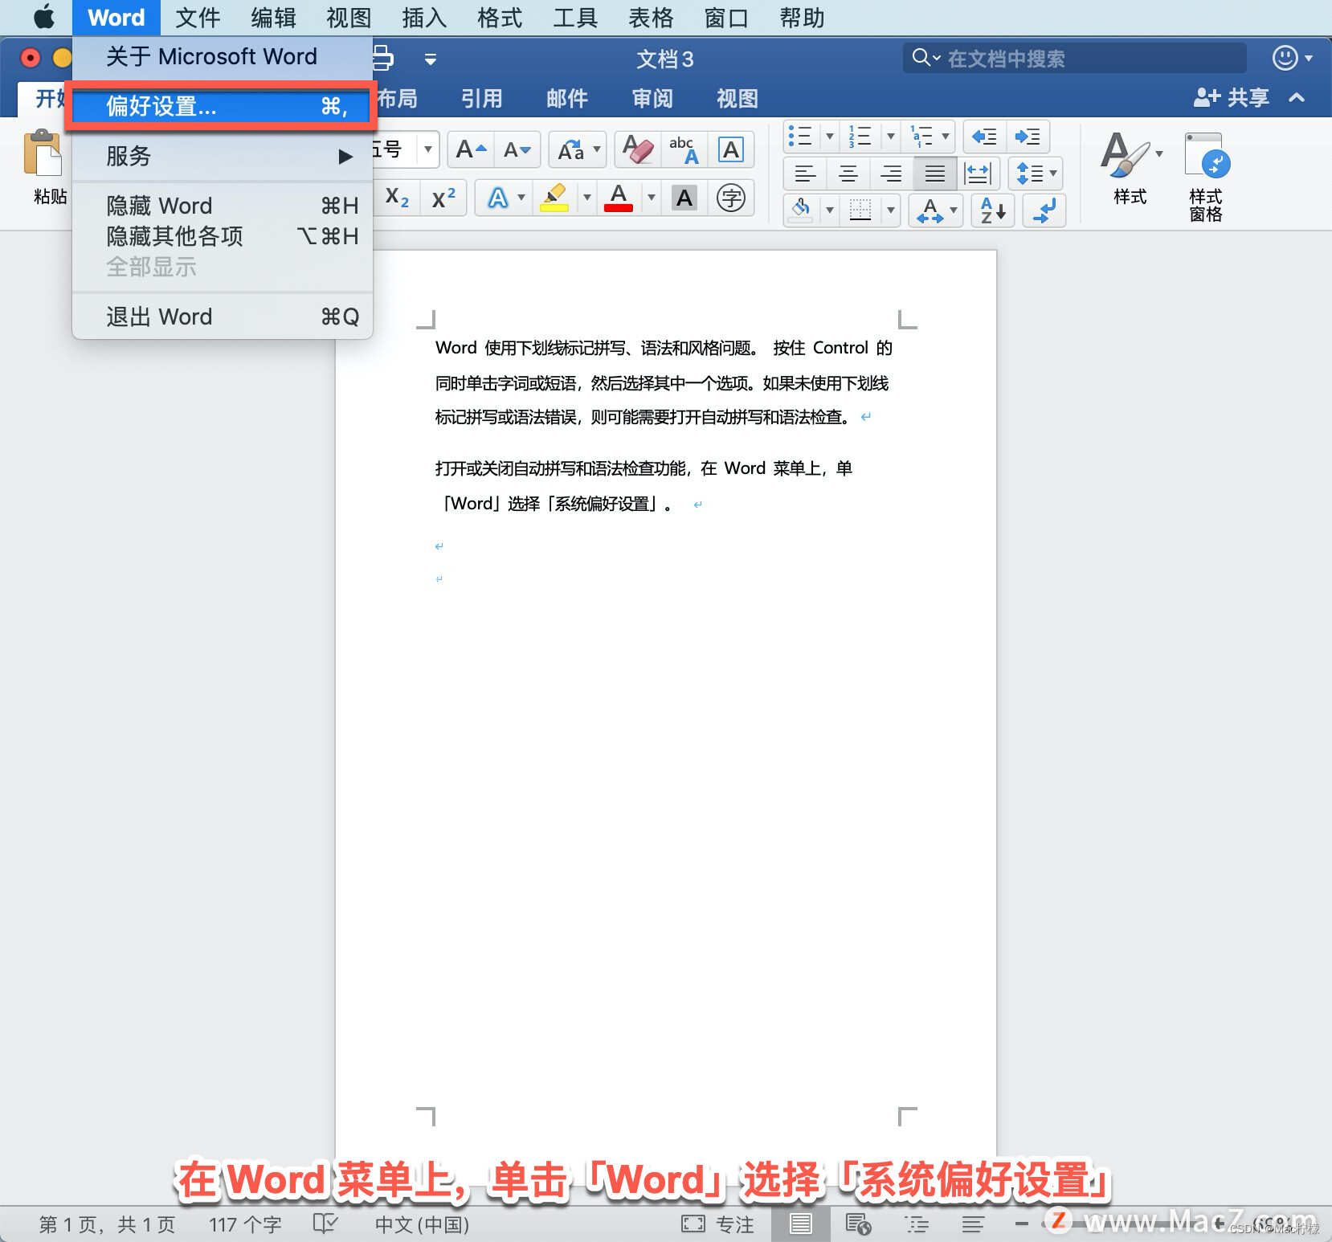This screenshot has width=1332, height=1242.
Task: Click the phonetic guide abc icon
Action: coord(684,149)
